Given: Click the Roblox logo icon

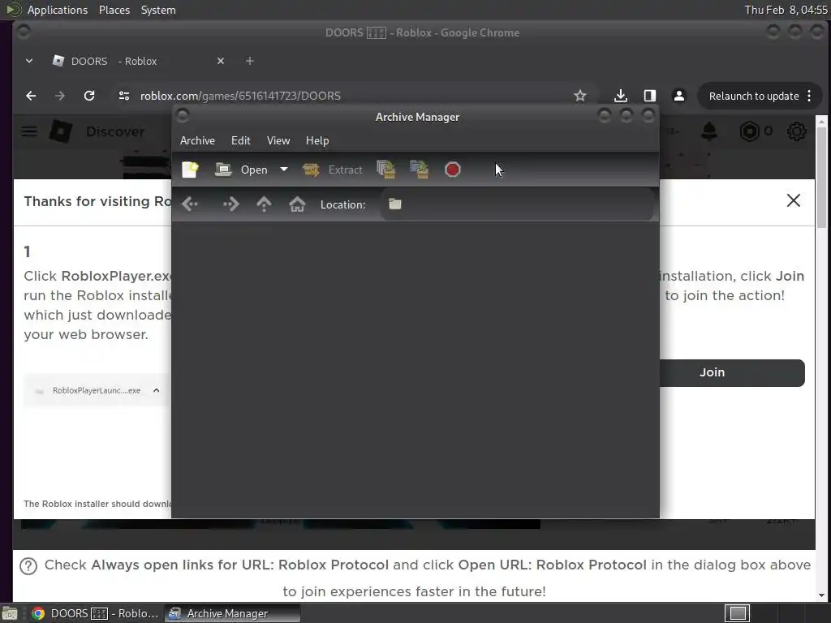Looking at the screenshot, I should point(60,131).
